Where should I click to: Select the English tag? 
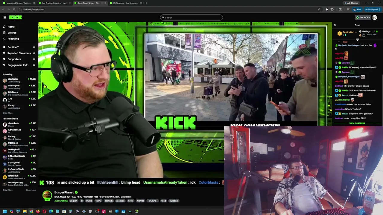pos(74,201)
